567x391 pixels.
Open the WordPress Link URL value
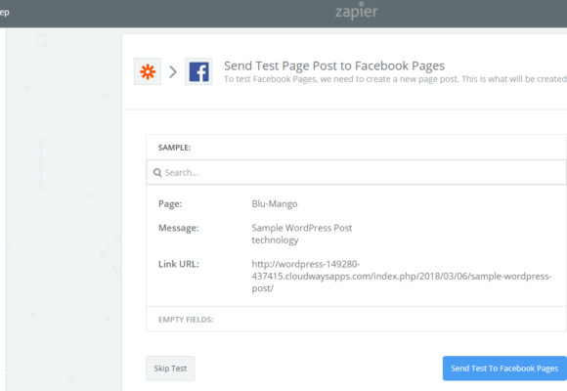pyautogui.click(x=402, y=276)
